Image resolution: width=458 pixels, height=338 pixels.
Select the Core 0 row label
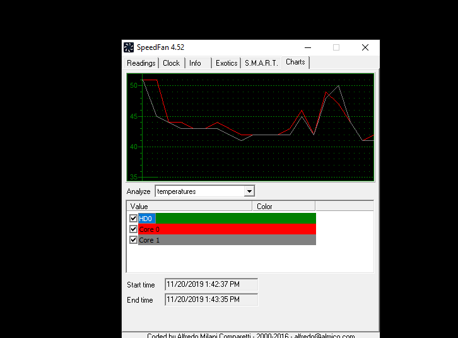click(x=150, y=229)
